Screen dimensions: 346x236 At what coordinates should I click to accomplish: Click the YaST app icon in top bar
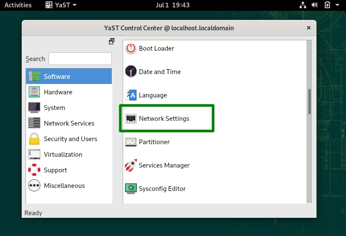(49, 5)
